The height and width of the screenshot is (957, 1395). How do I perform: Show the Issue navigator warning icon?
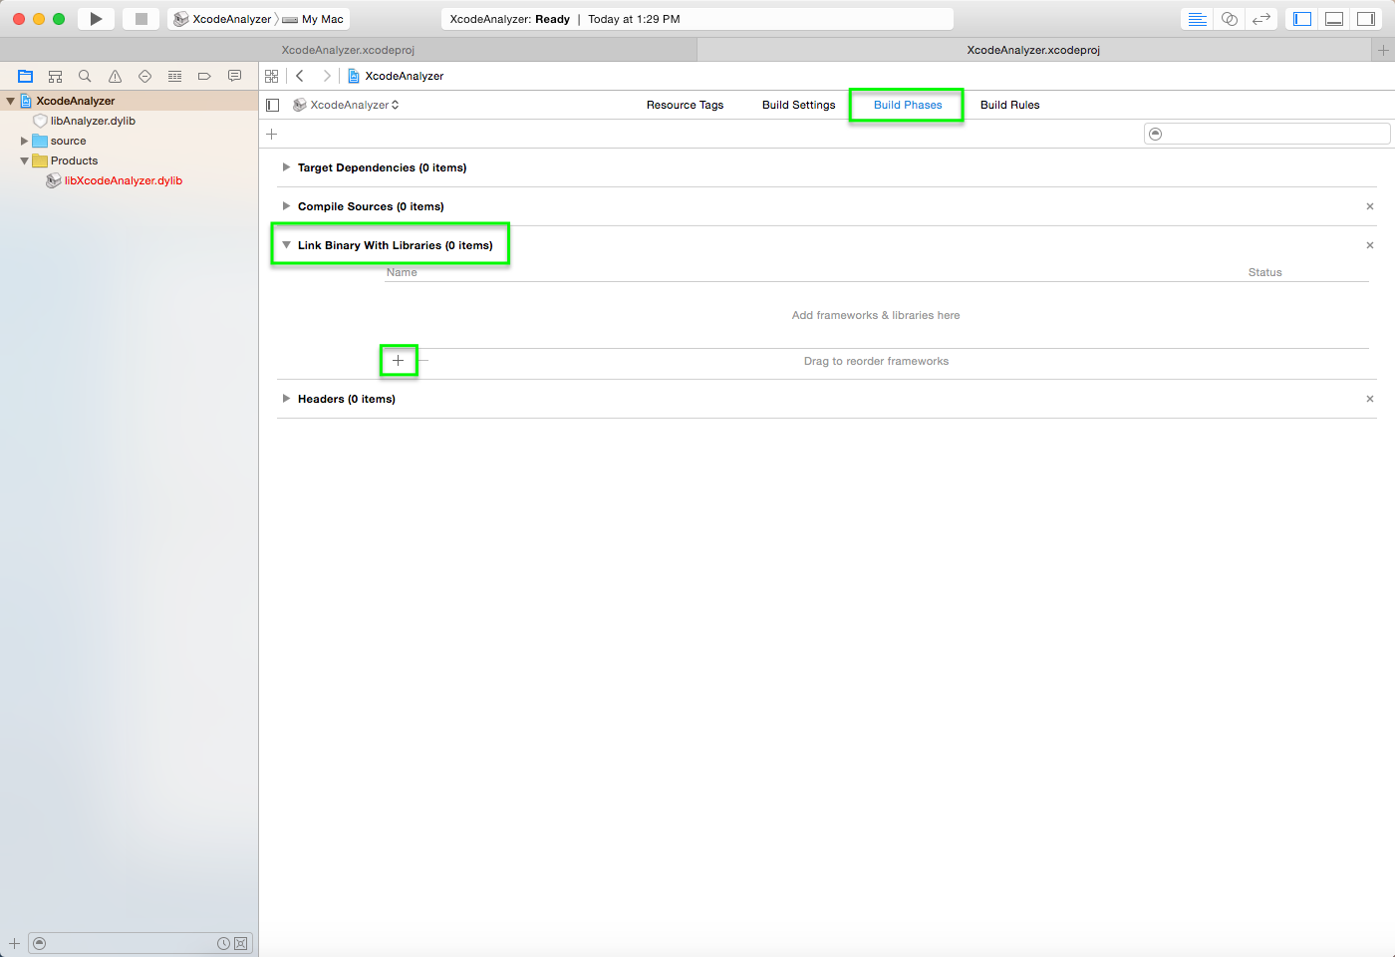(115, 76)
